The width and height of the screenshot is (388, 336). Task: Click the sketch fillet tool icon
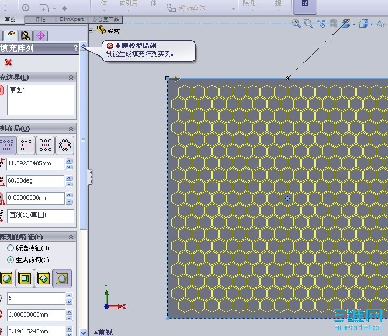click(x=45, y=9)
